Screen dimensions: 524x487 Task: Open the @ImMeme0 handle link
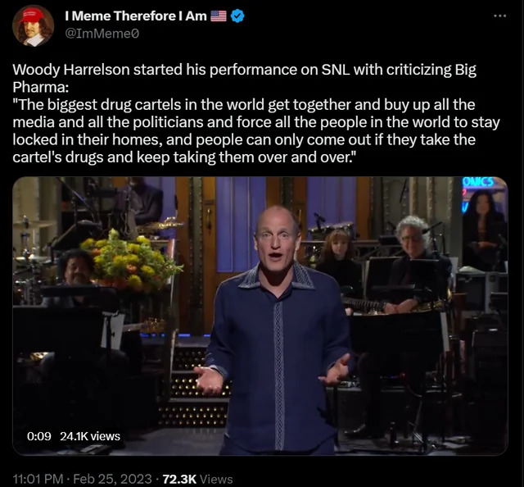click(102, 34)
